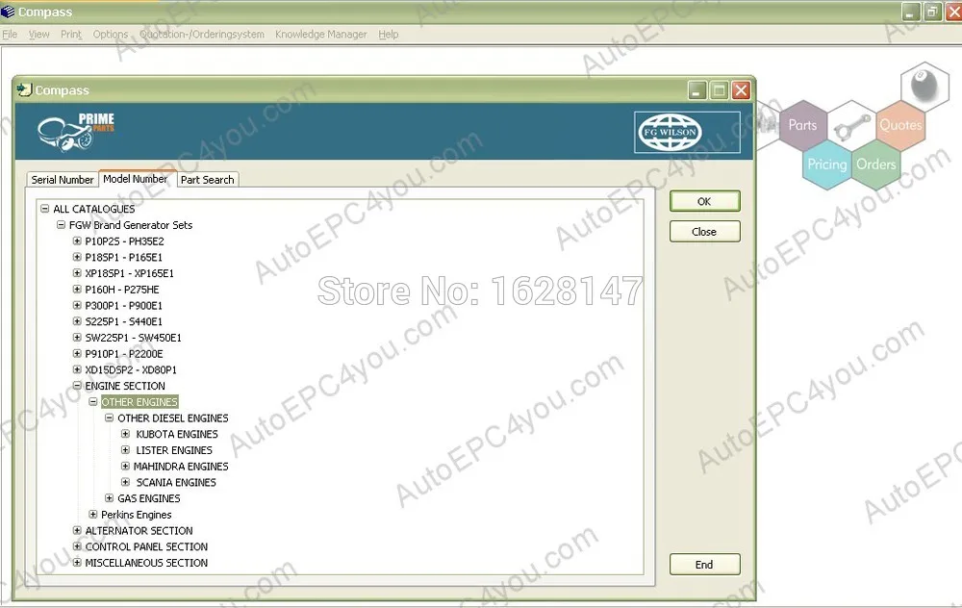Screen dimensions: 962x608
Task: Click the End button
Action: click(x=704, y=565)
